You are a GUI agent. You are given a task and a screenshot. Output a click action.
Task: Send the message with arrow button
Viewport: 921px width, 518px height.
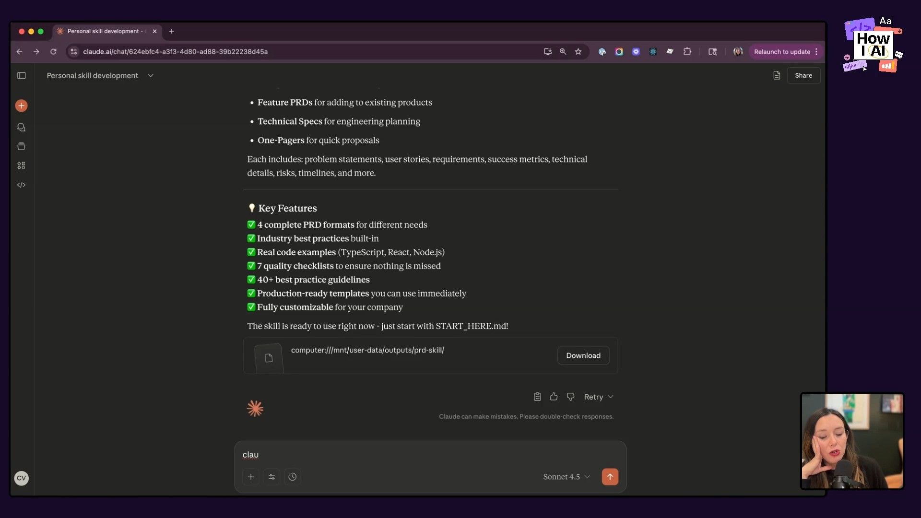(610, 477)
